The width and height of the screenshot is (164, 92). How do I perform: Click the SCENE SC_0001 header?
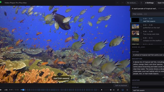coord(138,47)
